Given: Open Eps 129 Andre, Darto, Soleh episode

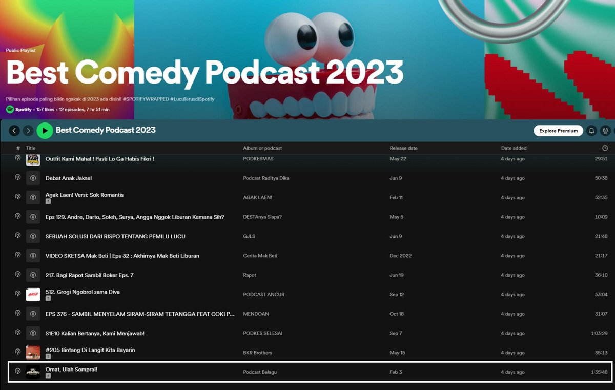Looking at the screenshot, I should coord(135,217).
